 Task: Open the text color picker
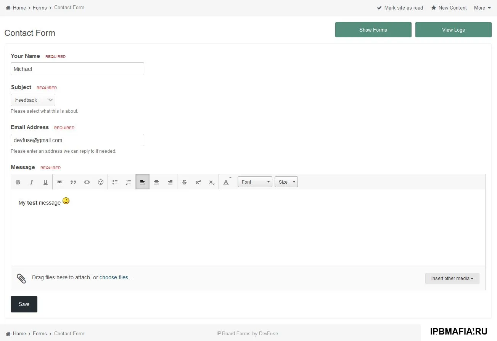pos(227,182)
